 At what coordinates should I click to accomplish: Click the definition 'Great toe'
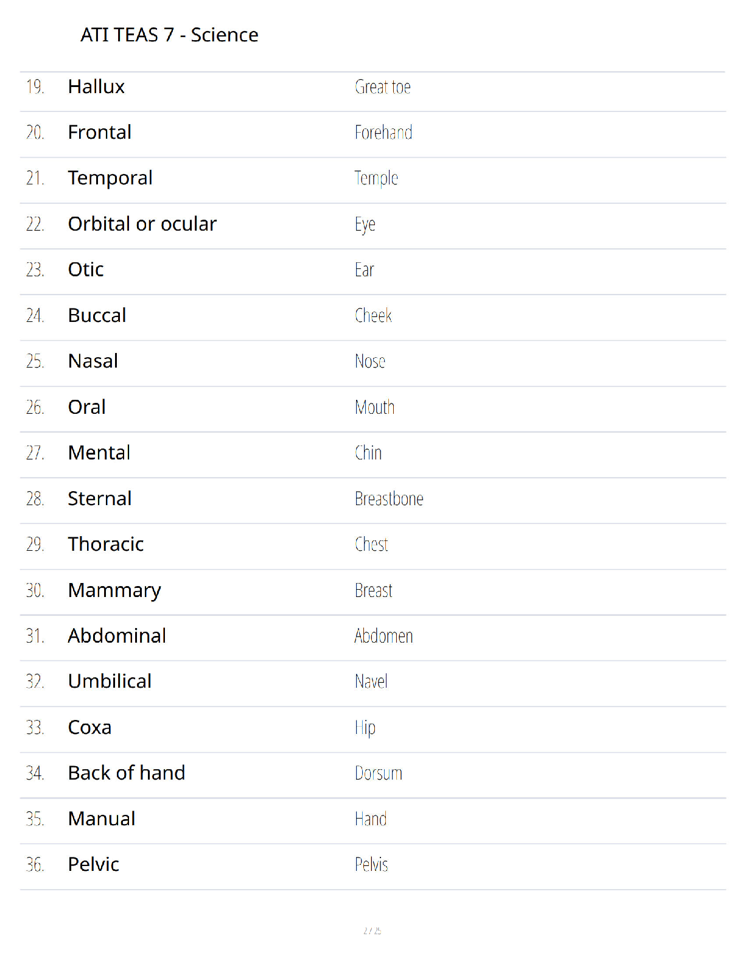[x=383, y=87]
